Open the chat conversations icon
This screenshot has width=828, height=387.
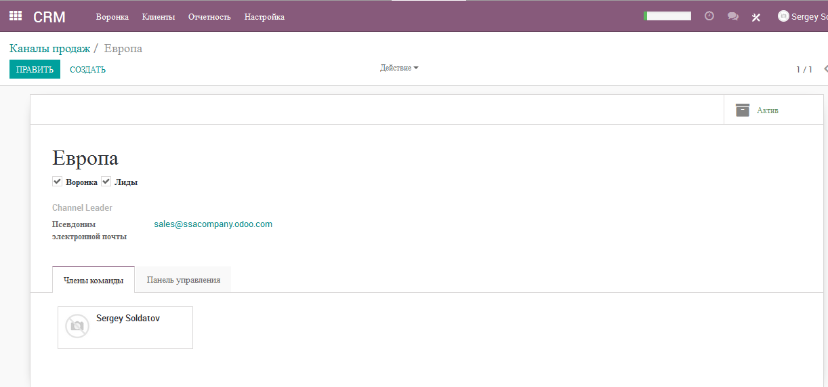click(x=733, y=16)
